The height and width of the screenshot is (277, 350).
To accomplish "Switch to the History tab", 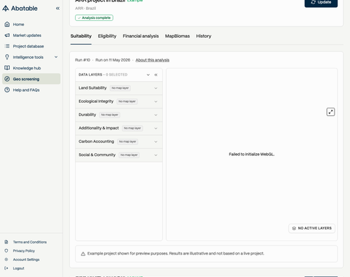I will coord(204,36).
